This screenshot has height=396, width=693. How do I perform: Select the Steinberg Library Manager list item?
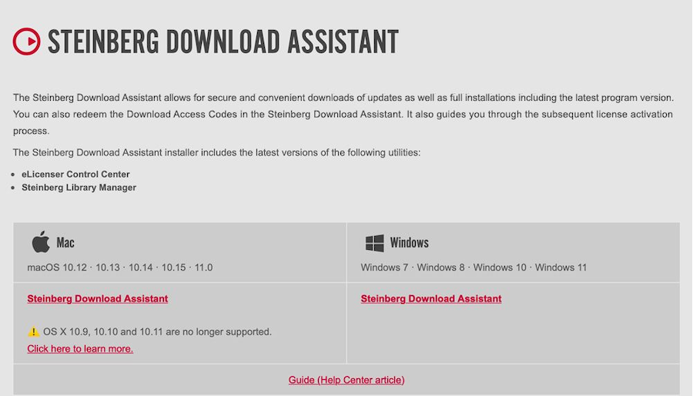point(79,187)
